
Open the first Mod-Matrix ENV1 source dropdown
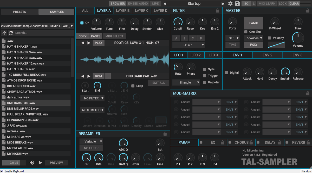pos(230,102)
